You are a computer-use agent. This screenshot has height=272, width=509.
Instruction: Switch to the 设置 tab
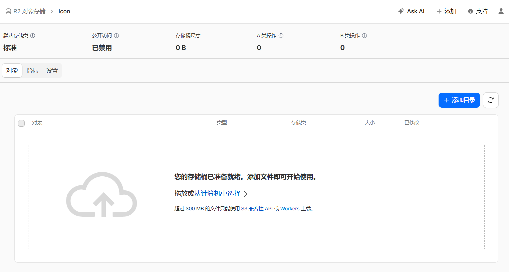(52, 71)
